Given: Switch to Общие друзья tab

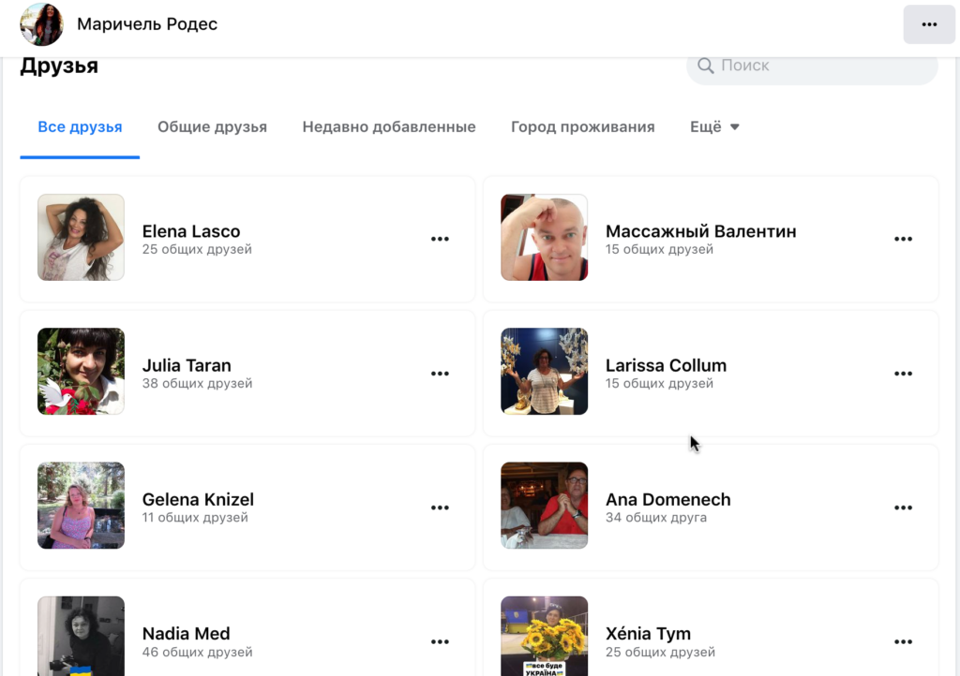Looking at the screenshot, I should click(x=212, y=127).
